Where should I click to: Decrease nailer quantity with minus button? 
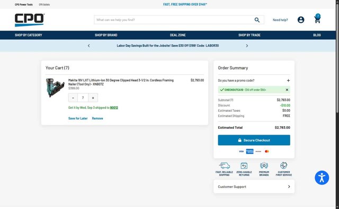73,98
